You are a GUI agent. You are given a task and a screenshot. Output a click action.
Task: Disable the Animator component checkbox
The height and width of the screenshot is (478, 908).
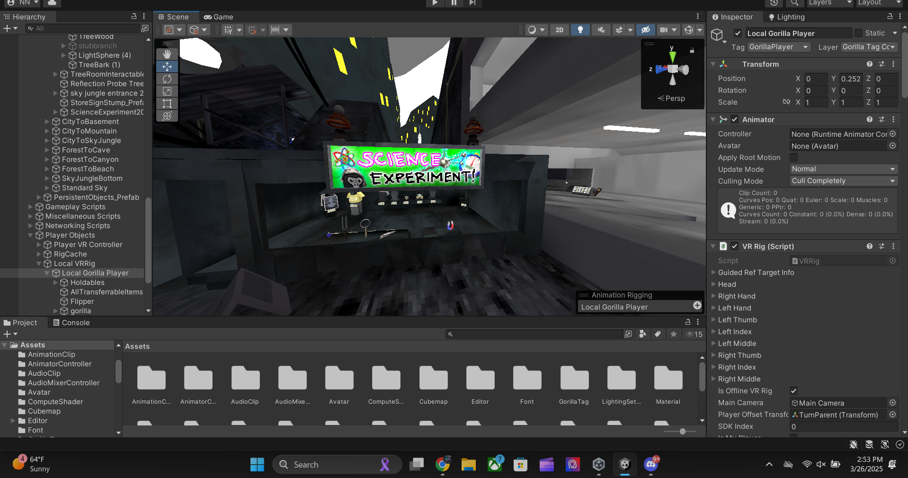pyautogui.click(x=734, y=120)
